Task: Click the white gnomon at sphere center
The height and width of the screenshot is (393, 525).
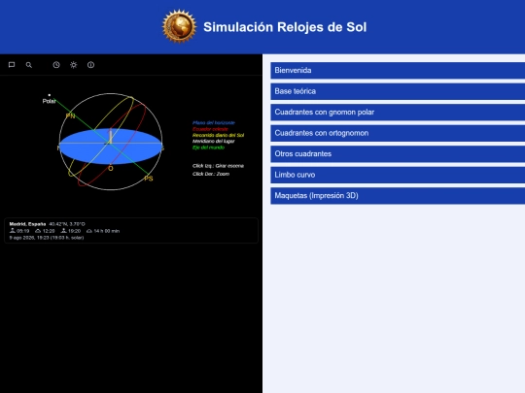Action: 111,136
